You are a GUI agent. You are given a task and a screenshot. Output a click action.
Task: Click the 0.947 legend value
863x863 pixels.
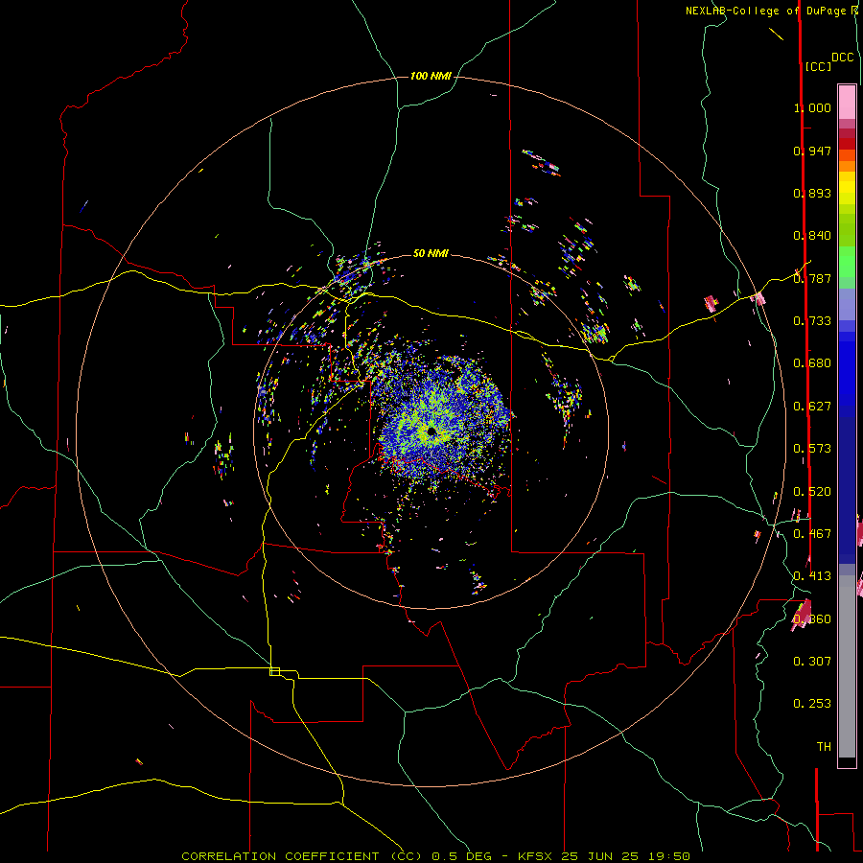coord(812,151)
